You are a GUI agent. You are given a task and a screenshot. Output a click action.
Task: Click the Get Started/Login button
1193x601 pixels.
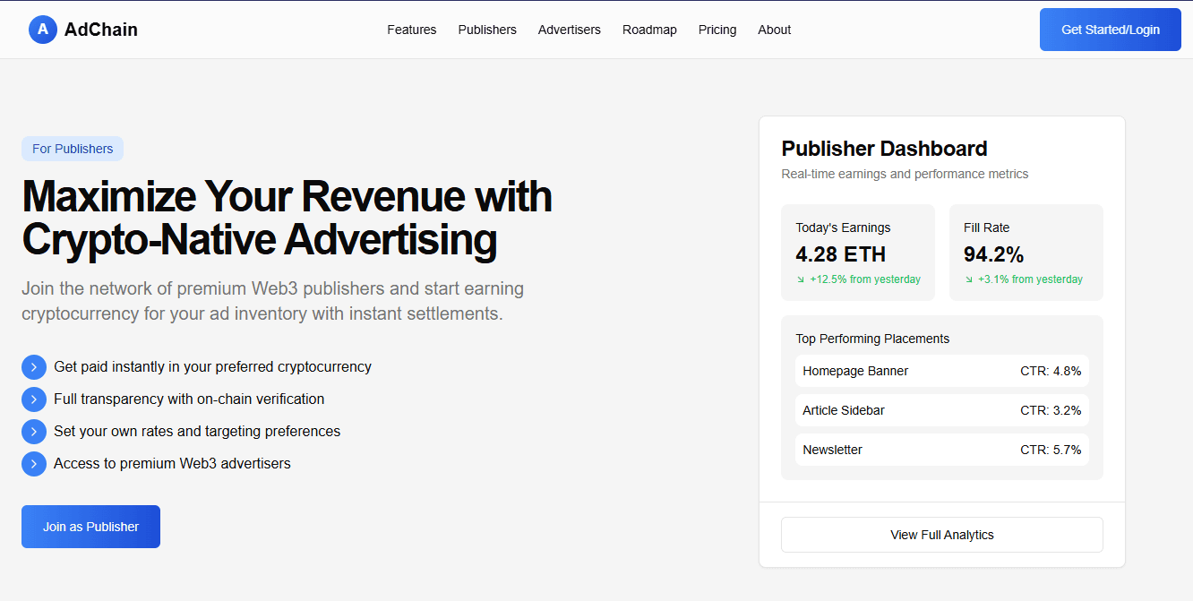[x=1110, y=29]
